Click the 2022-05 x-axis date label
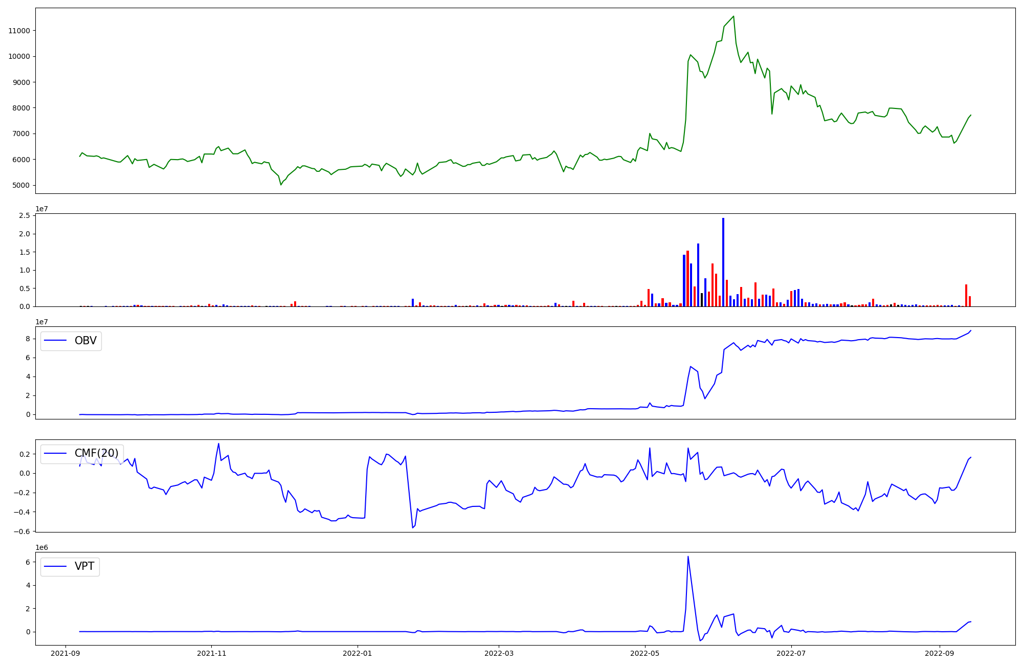Image resolution: width=1023 pixels, height=665 pixels. pos(645,653)
